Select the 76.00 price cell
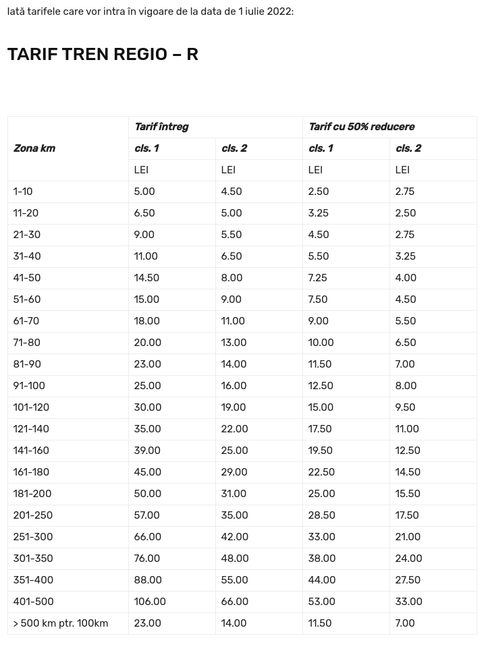484x657 pixels. tap(147, 559)
